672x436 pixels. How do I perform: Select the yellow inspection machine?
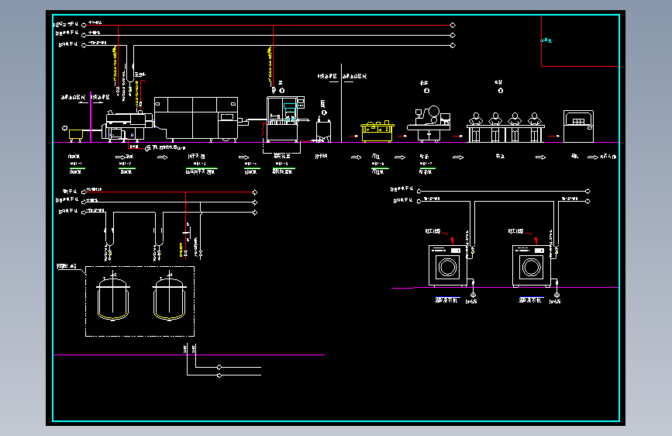pos(377,132)
